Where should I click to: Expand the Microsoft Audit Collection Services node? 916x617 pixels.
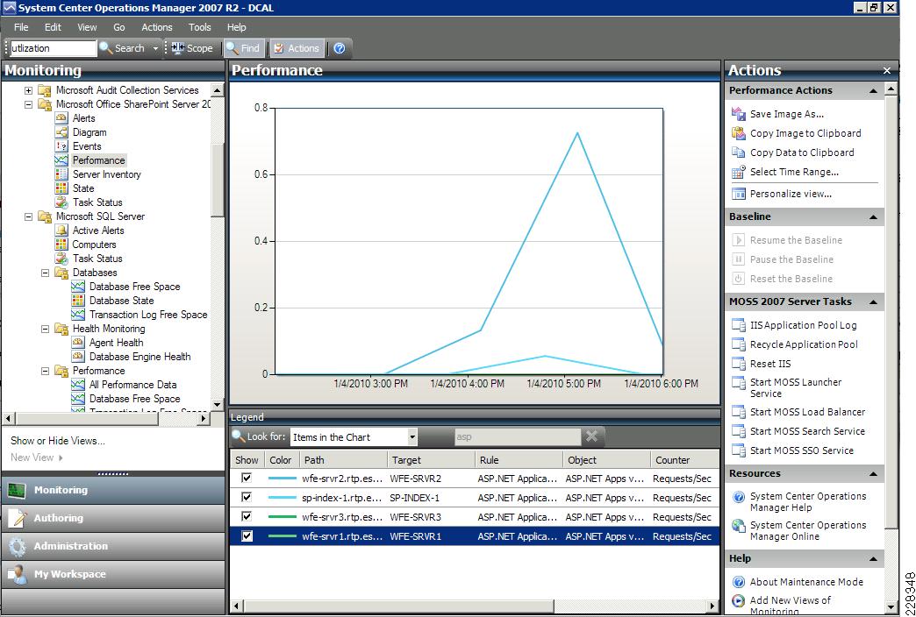coord(28,90)
